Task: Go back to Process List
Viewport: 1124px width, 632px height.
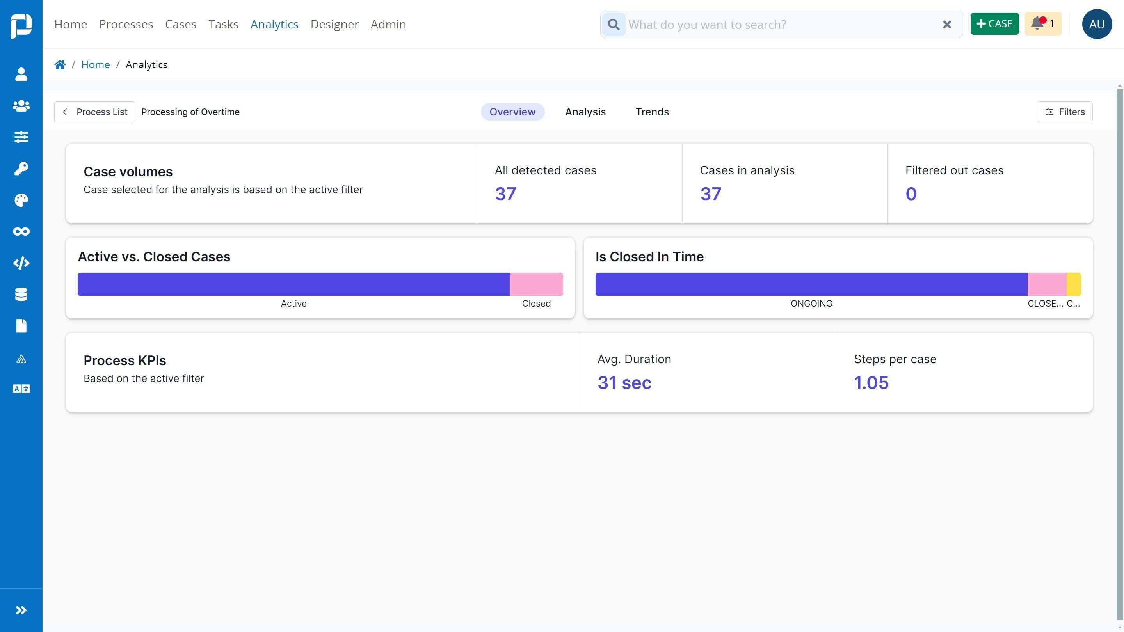Action: coord(95,112)
